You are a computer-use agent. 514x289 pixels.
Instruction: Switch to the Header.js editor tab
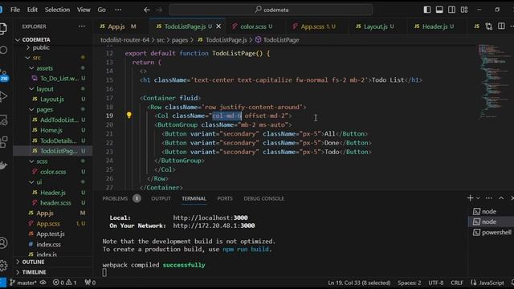(x=434, y=26)
